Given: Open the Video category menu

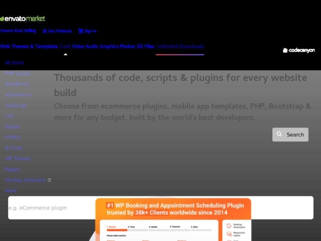Looking at the screenshot, I should [x=78, y=46].
